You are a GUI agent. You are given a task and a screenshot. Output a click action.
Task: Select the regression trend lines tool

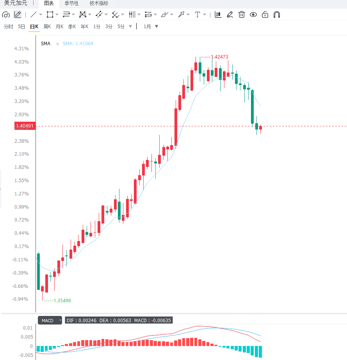coord(148,15)
